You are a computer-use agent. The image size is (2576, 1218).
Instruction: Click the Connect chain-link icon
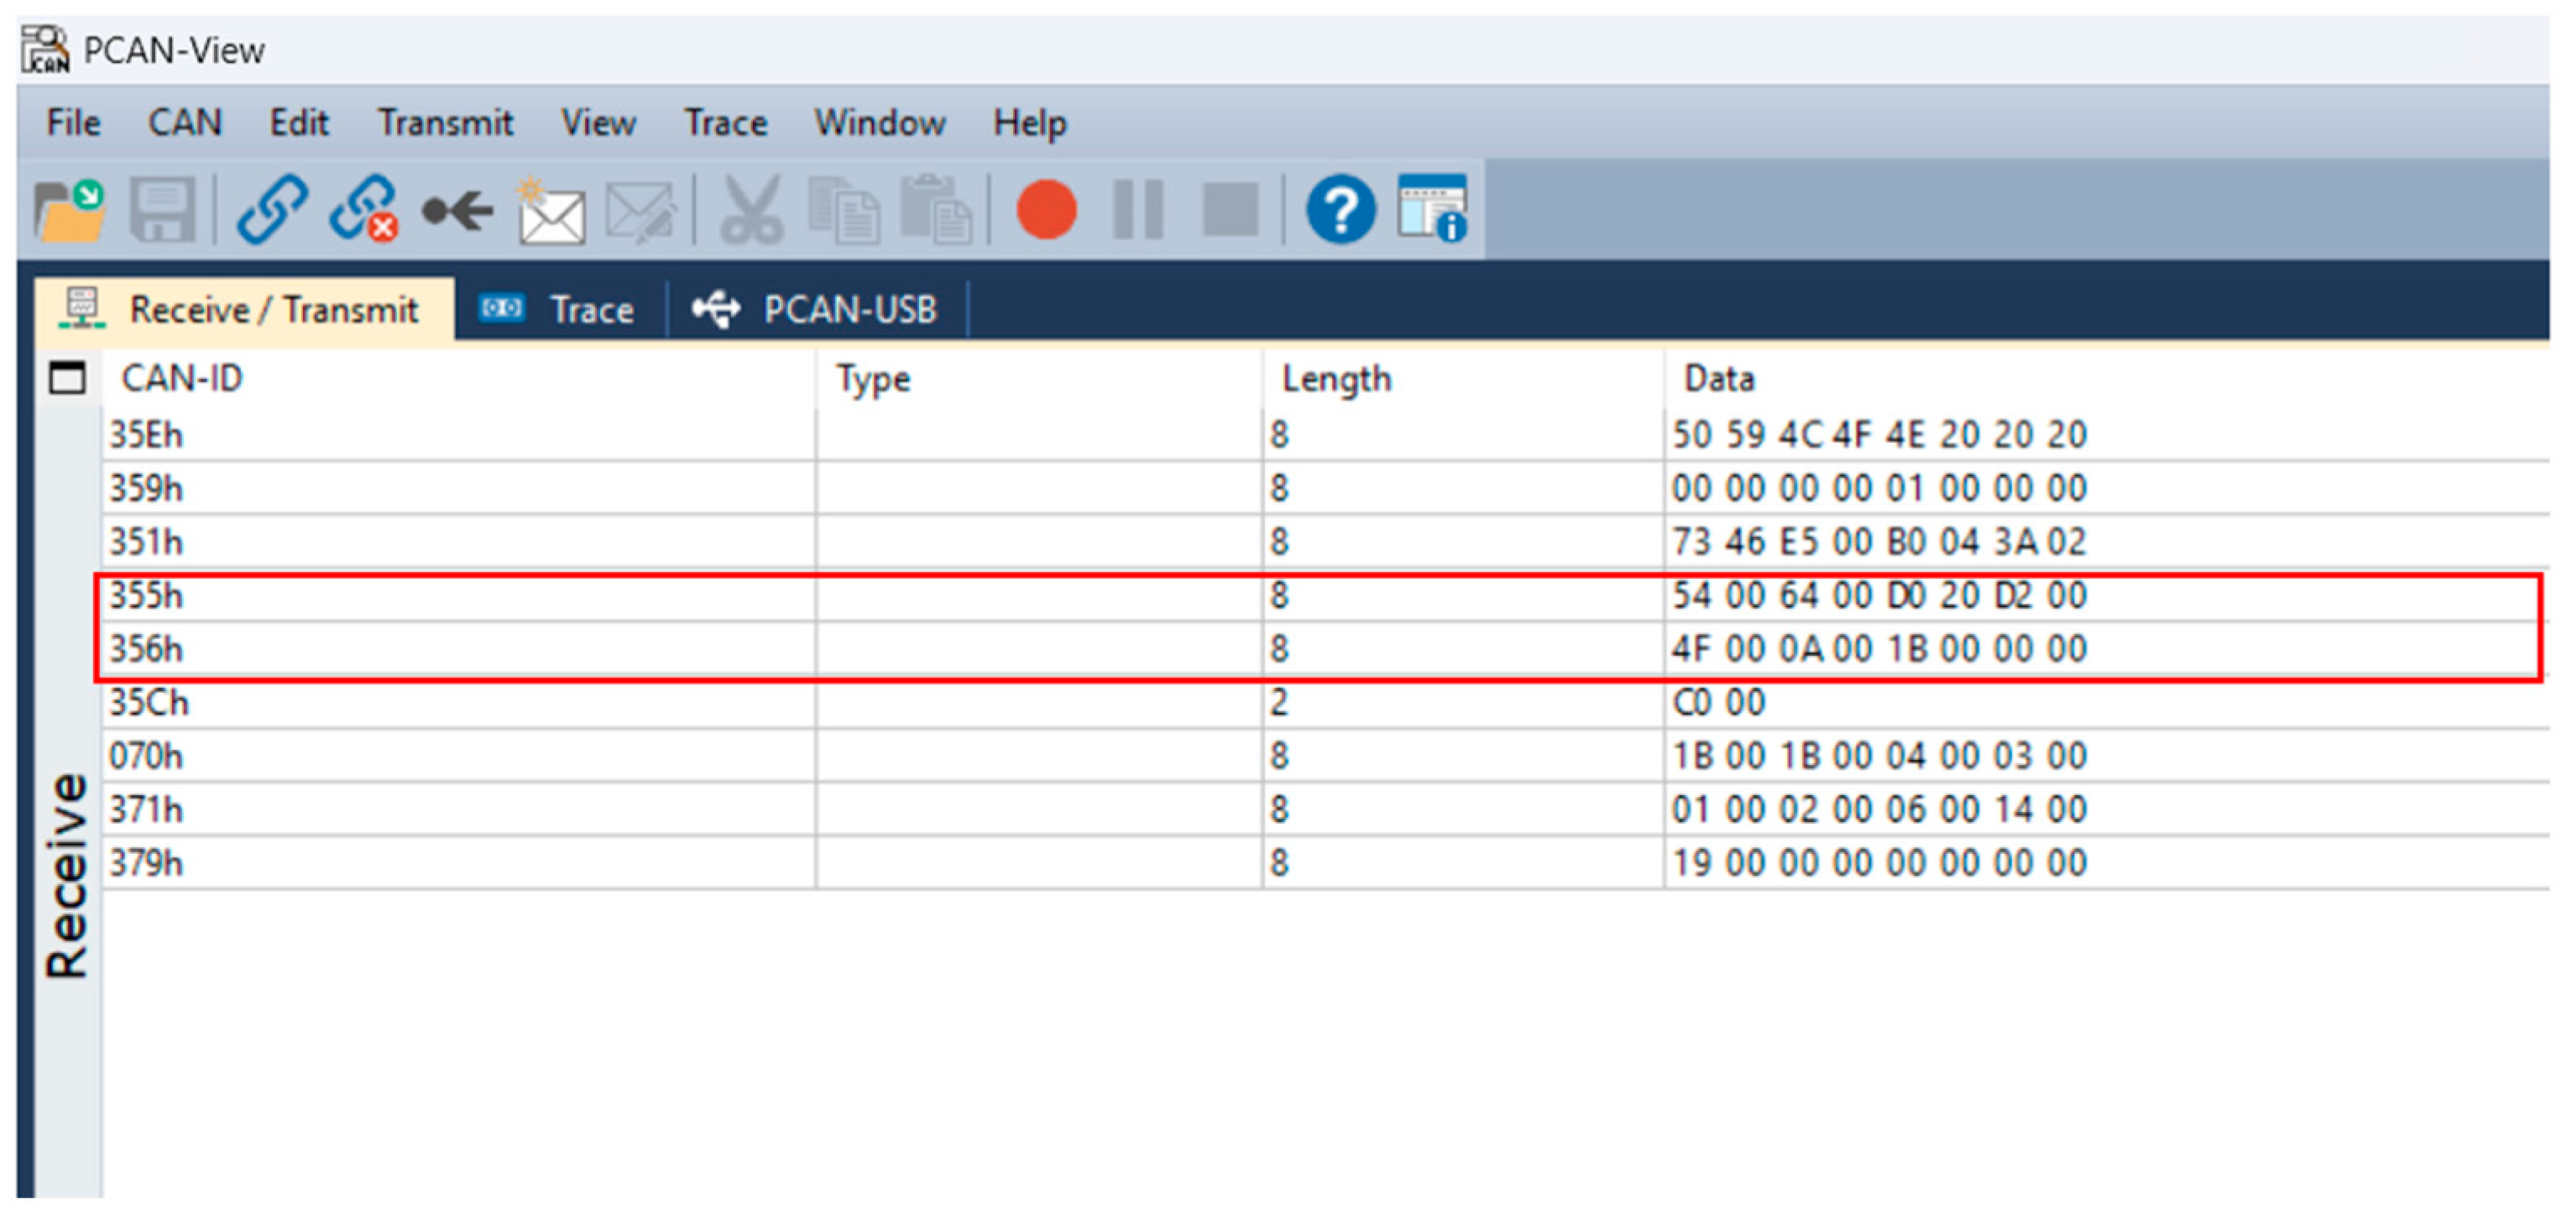pyautogui.click(x=272, y=210)
